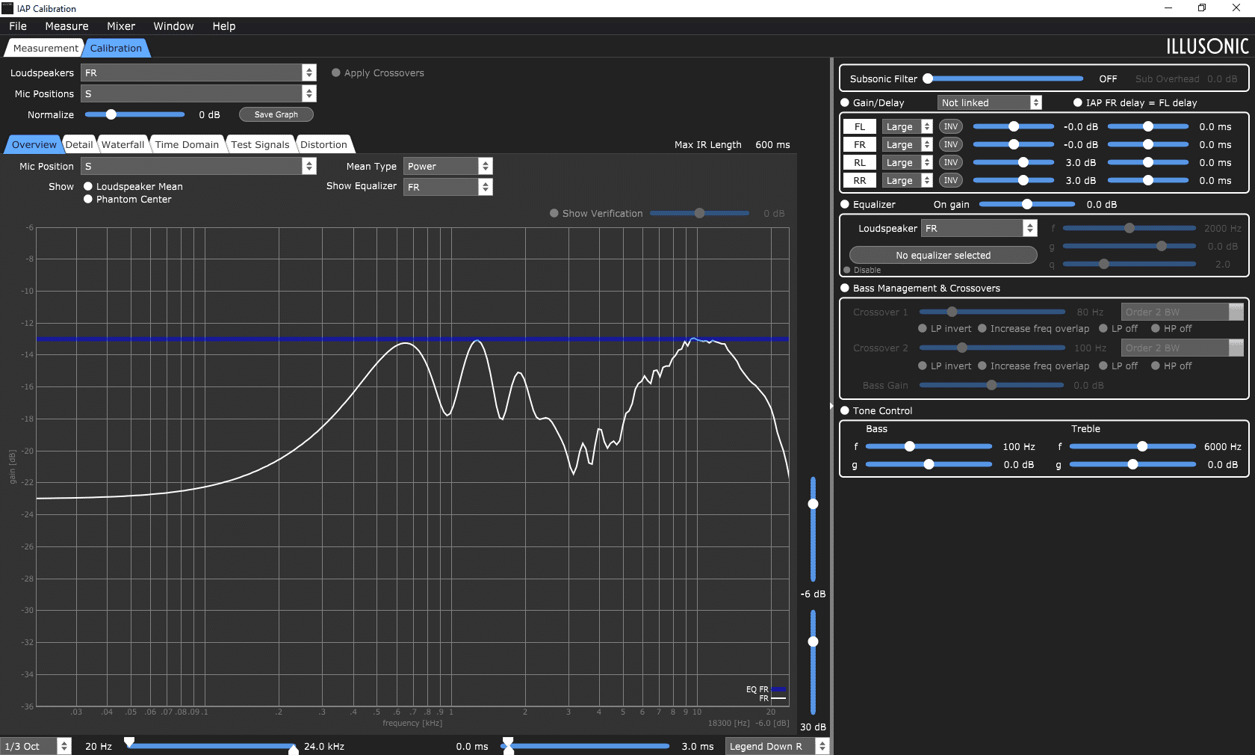Toggle INV for RR speaker

tap(950, 180)
